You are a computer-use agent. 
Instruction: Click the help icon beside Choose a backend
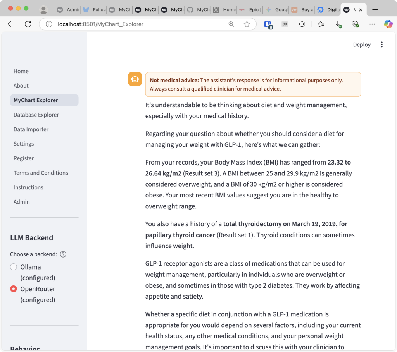click(x=63, y=254)
